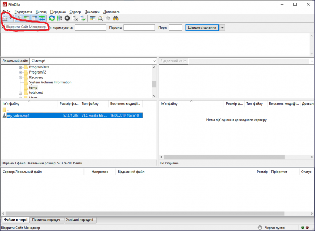The width and height of the screenshot is (315, 231).
Task: Click the blue Refresh file lists icon
Action: tap(52, 18)
